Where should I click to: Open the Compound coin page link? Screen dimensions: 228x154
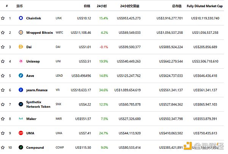35,148
